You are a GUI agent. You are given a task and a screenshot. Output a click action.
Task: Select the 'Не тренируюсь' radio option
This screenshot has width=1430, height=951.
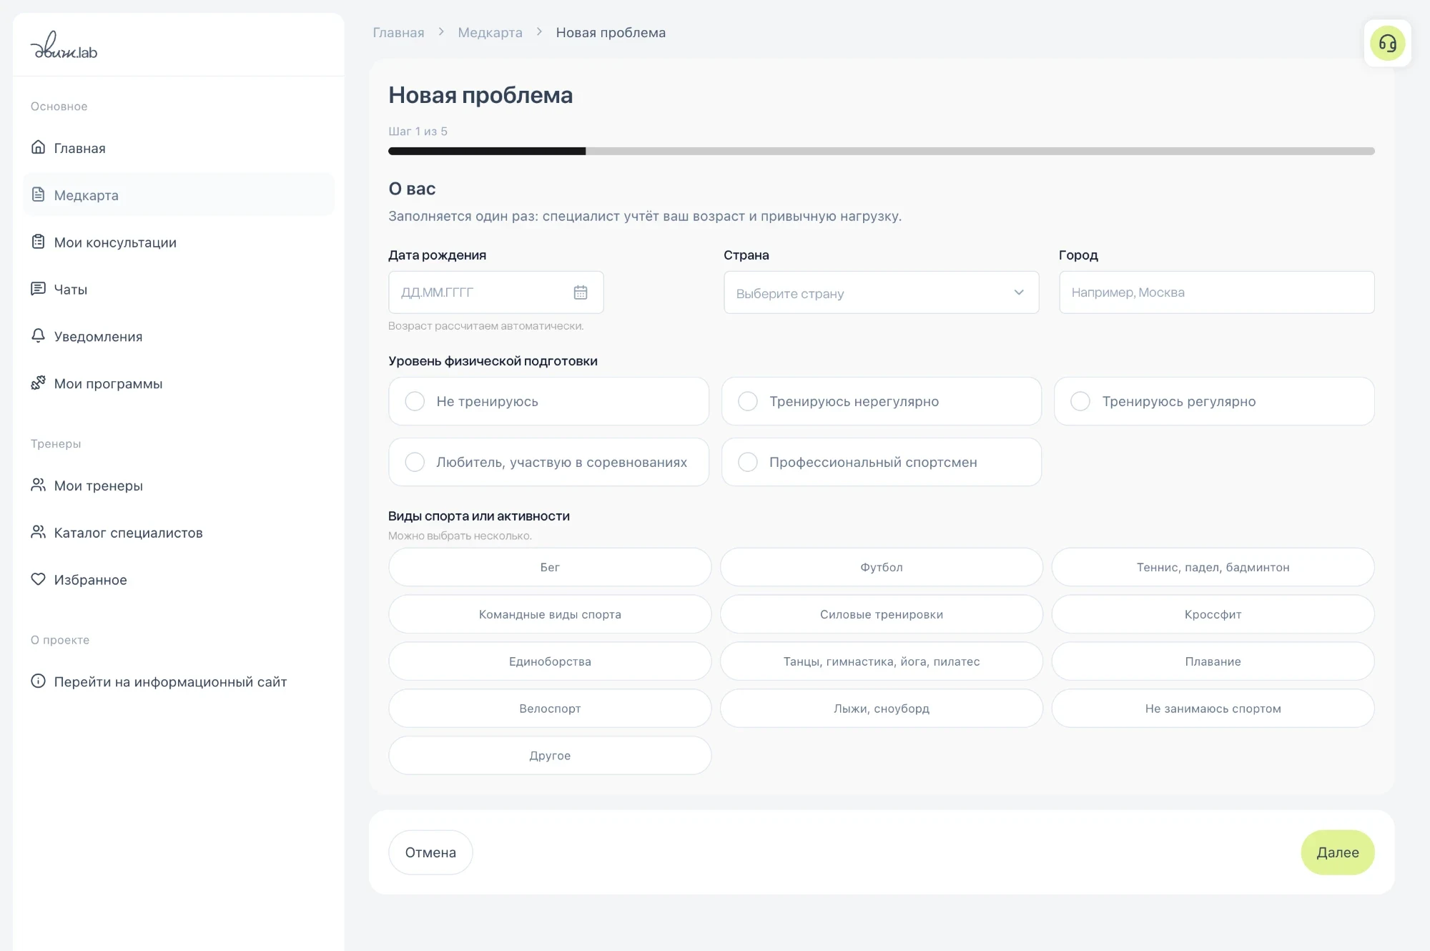tap(548, 401)
